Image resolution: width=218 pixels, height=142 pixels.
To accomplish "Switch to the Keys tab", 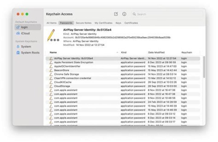I will 118,23.
